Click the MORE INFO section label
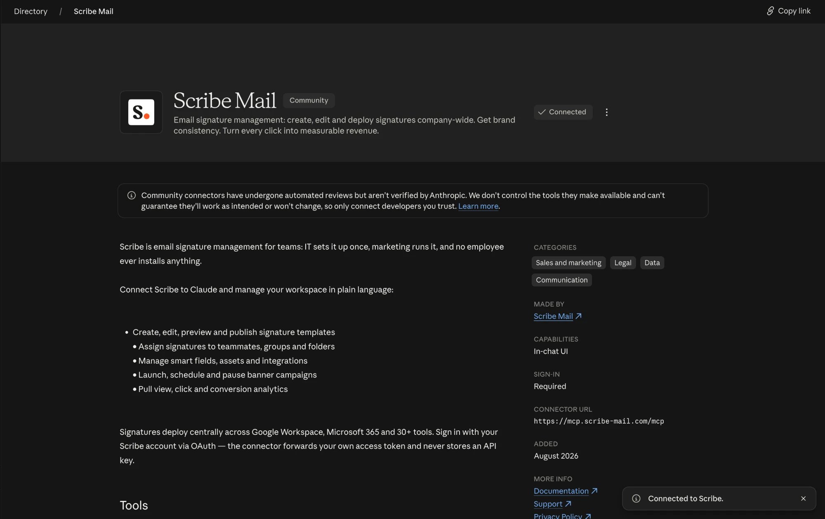The width and height of the screenshot is (825, 519). point(553,479)
